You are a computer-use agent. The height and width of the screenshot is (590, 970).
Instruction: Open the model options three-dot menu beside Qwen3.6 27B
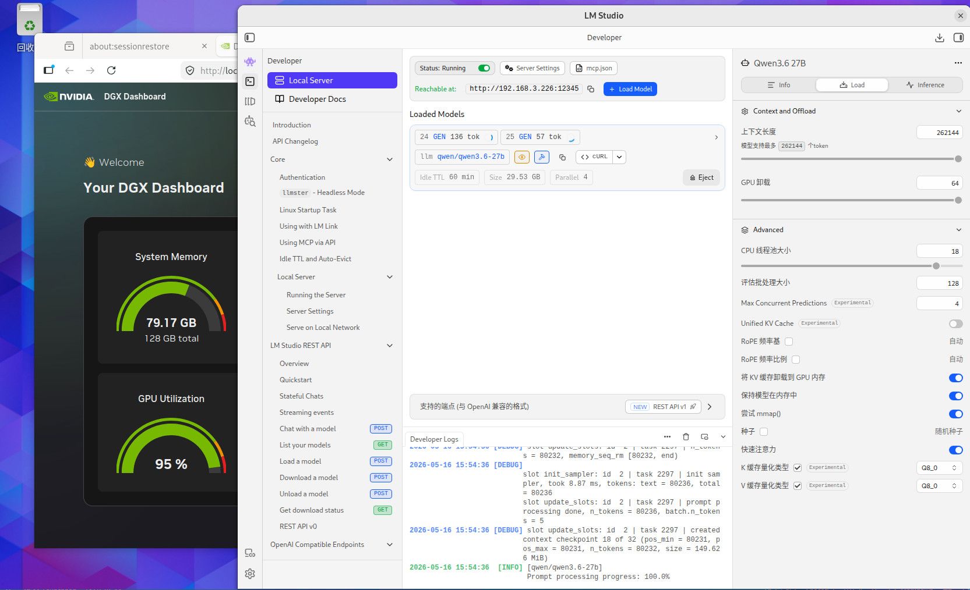(x=958, y=63)
